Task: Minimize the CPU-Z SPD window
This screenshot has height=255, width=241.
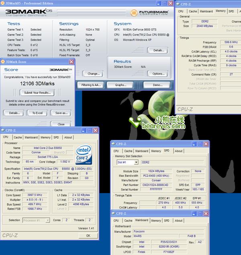Action: point(194,144)
